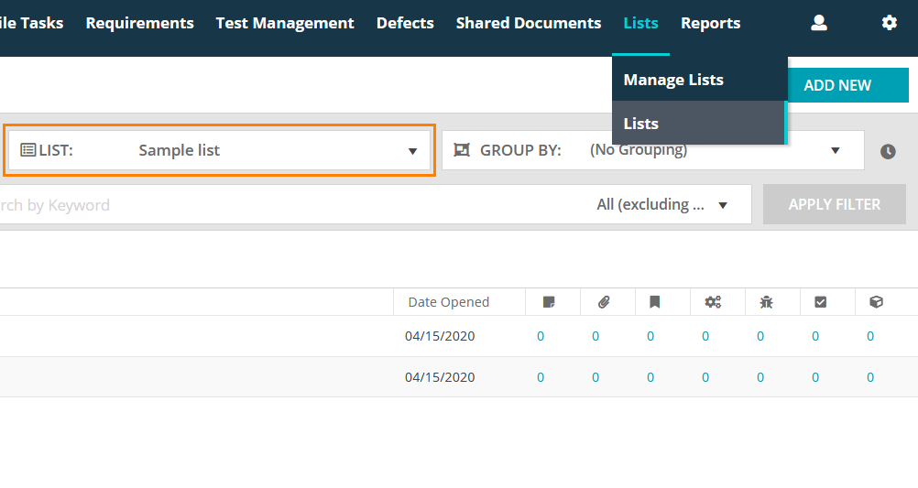Select Manage Lists from the Lists menu

(x=673, y=80)
